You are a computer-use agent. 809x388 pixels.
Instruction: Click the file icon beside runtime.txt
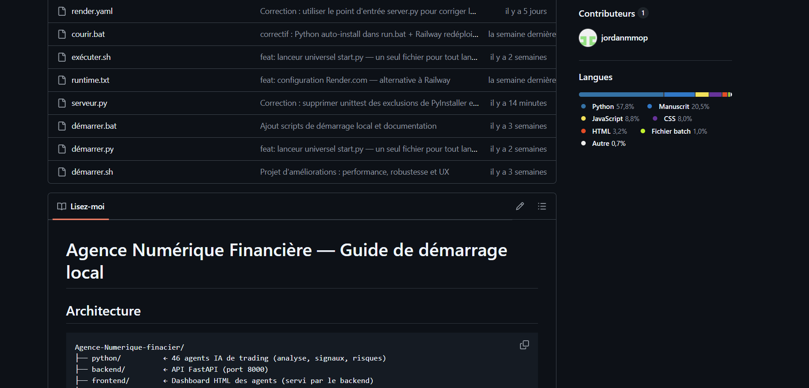62,80
